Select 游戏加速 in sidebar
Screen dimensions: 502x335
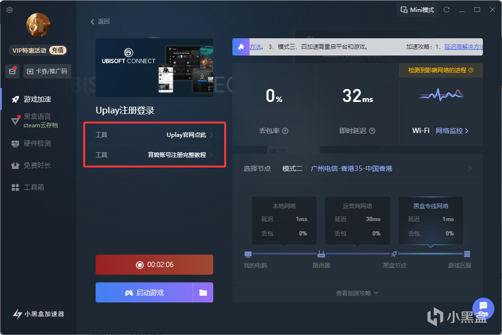pos(31,100)
